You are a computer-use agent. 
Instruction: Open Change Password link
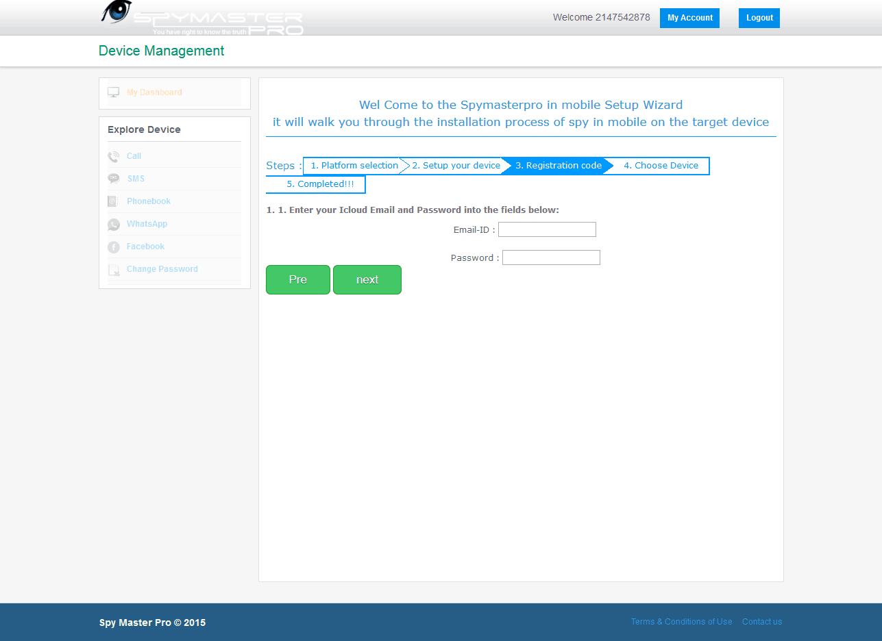coord(162,269)
